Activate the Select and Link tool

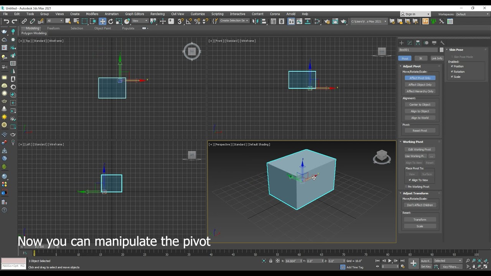[x=24, y=21]
